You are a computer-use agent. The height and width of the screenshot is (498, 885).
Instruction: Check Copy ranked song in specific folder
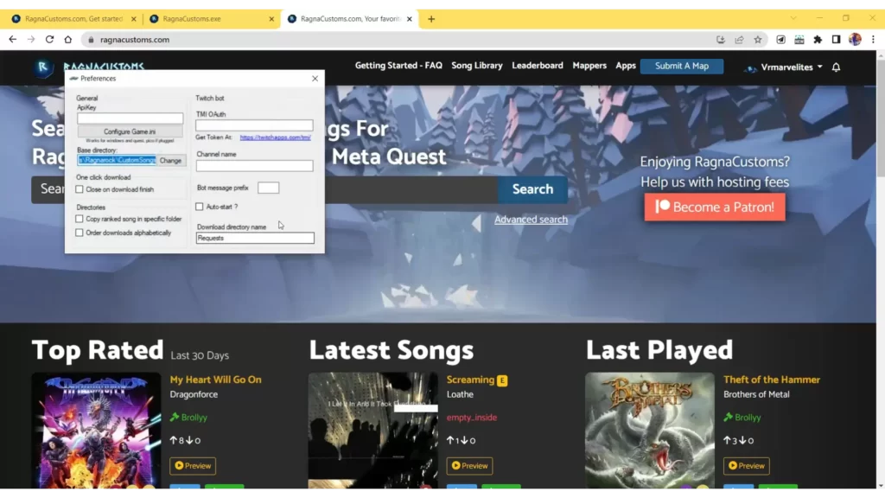(80, 219)
